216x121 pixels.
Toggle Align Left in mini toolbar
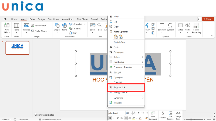(x=122, y=118)
